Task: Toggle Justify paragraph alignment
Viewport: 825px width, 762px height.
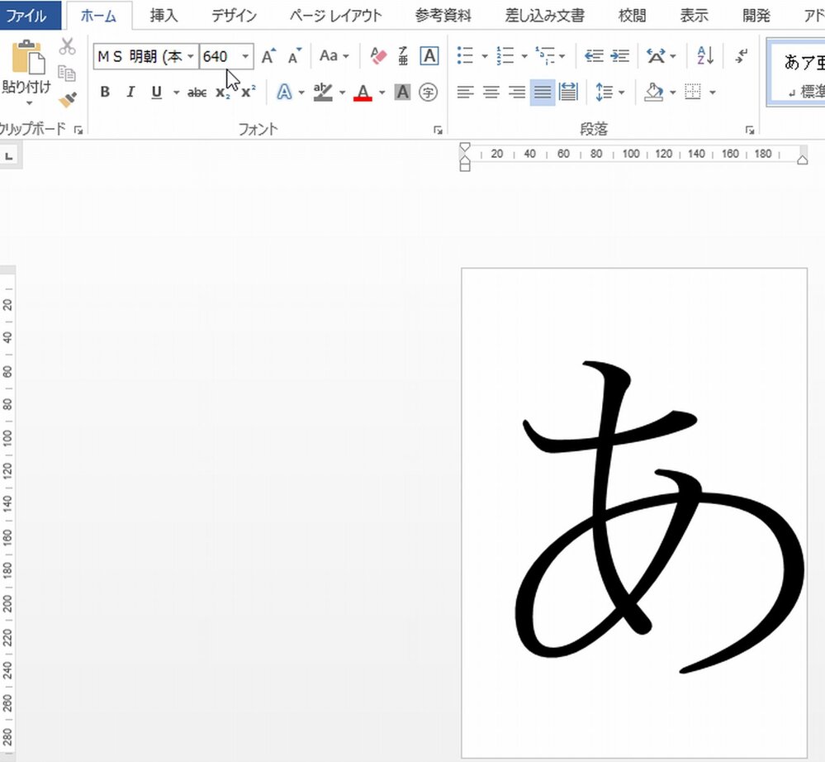Action: pos(542,93)
